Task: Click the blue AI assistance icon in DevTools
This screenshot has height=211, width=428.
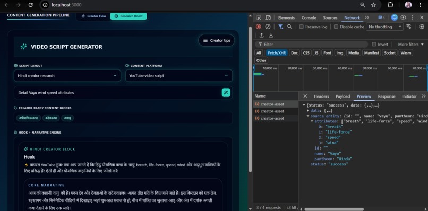Action: (394, 17)
